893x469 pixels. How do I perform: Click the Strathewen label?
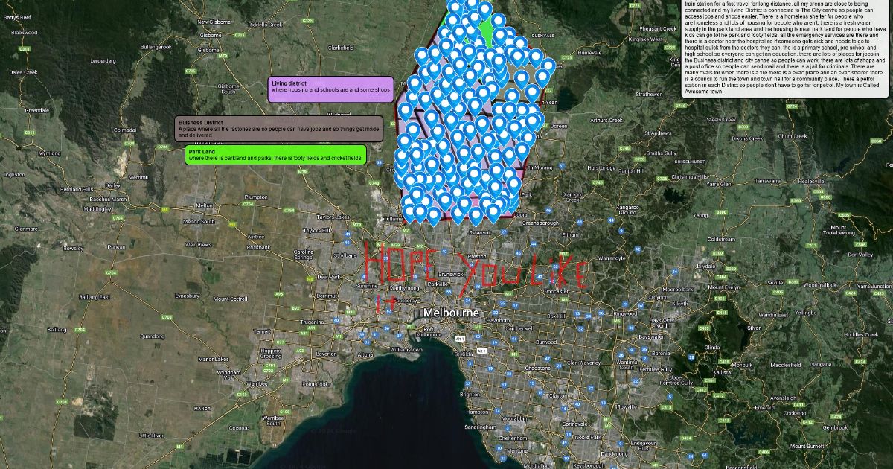(648, 95)
